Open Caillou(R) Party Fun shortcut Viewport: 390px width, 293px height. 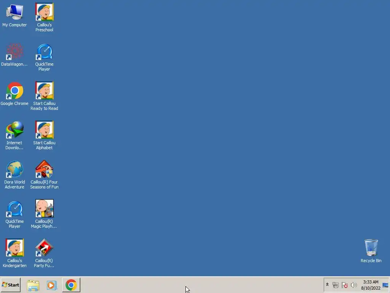click(x=44, y=253)
